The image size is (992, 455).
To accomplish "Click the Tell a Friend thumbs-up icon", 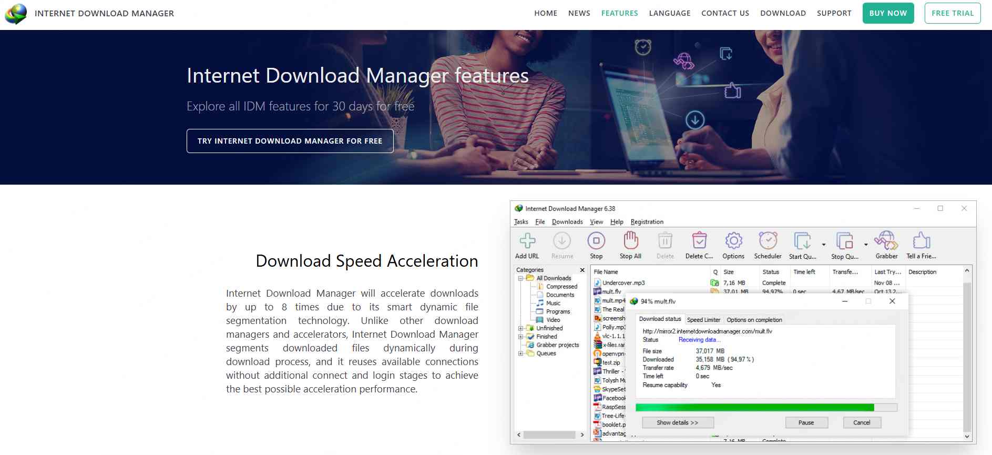I will [921, 240].
